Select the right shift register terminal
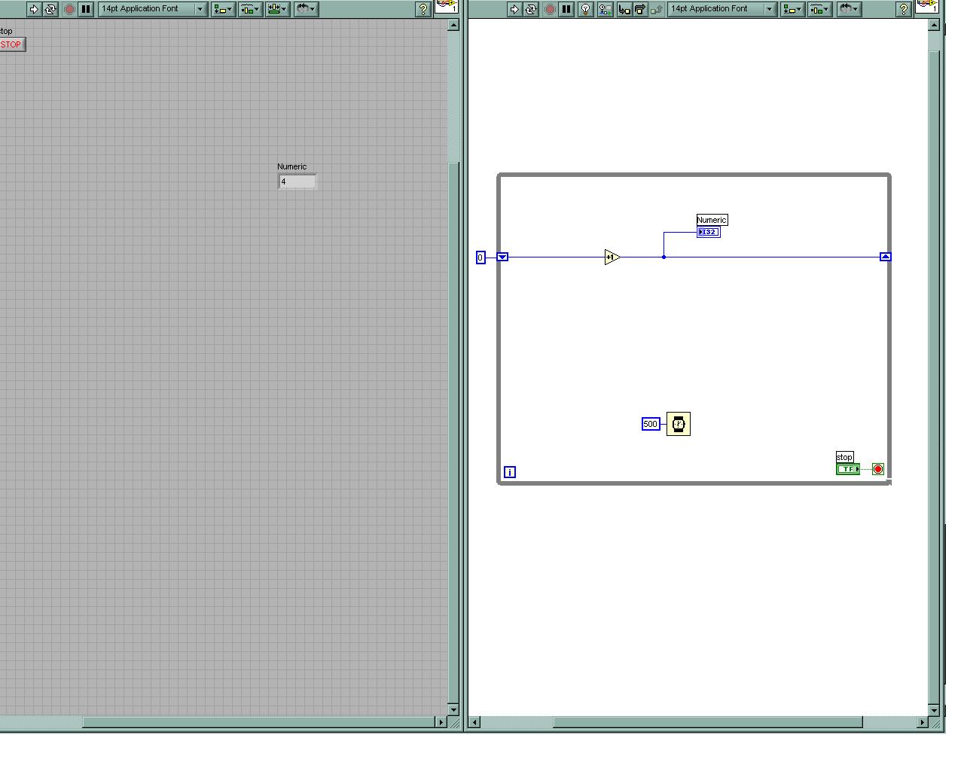The width and height of the screenshot is (964, 771). pyautogui.click(x=886, y=258)
